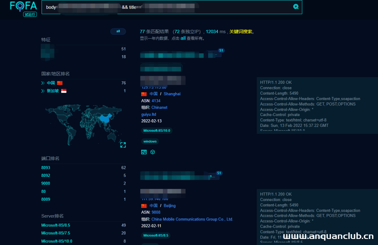Click into the search query input field

coord(169,7)
